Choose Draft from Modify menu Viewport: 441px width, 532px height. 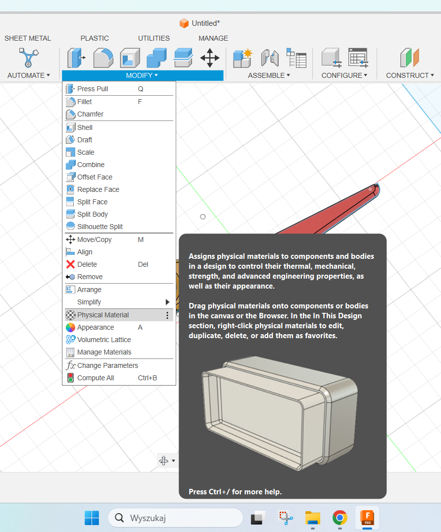[119, 140]
